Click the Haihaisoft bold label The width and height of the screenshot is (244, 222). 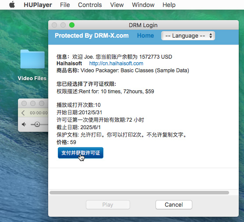(x=69, y=63)
